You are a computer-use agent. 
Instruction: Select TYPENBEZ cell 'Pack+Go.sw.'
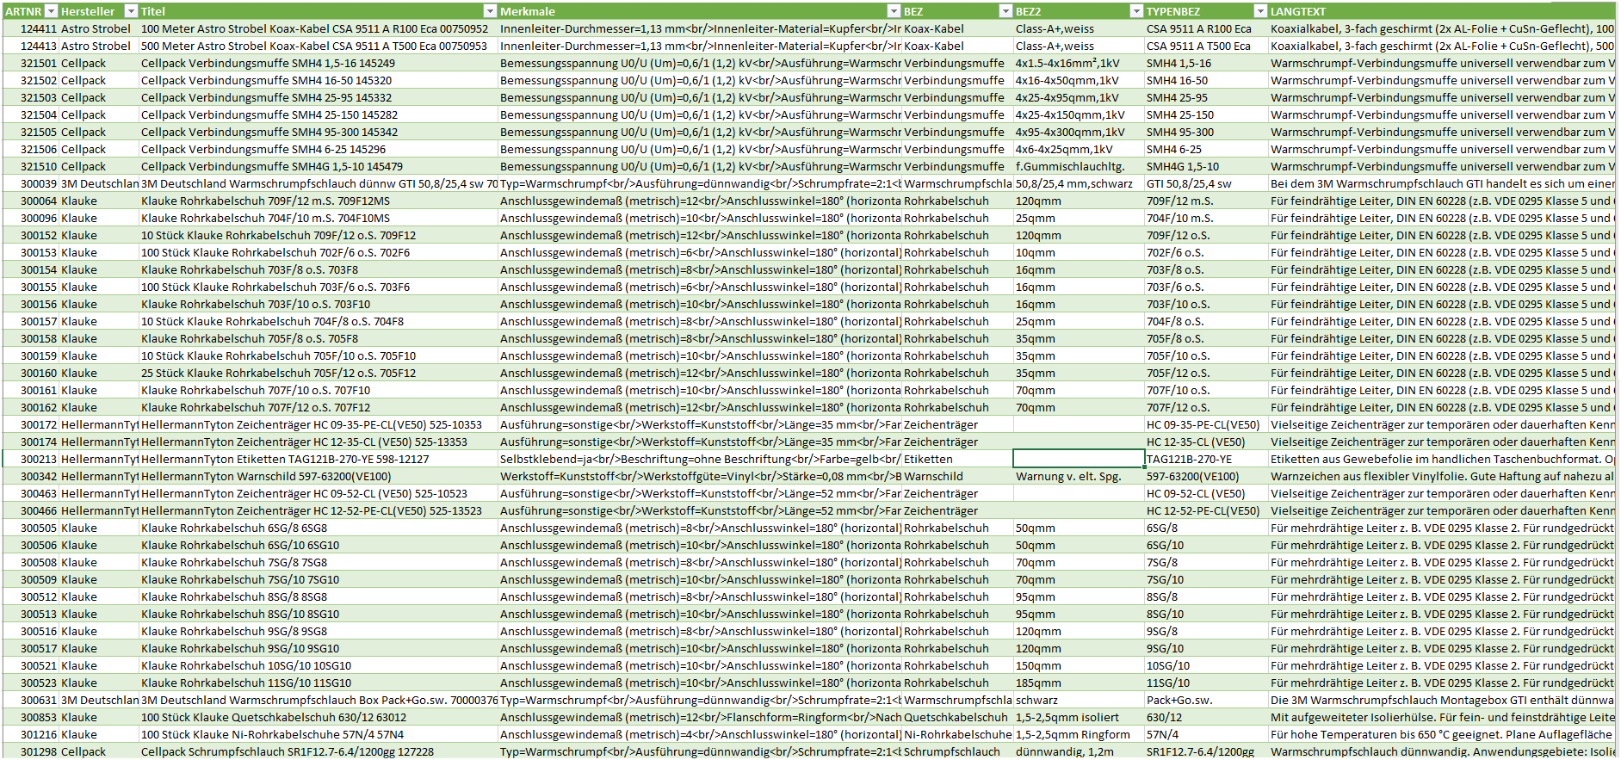tap(1206, 700)
